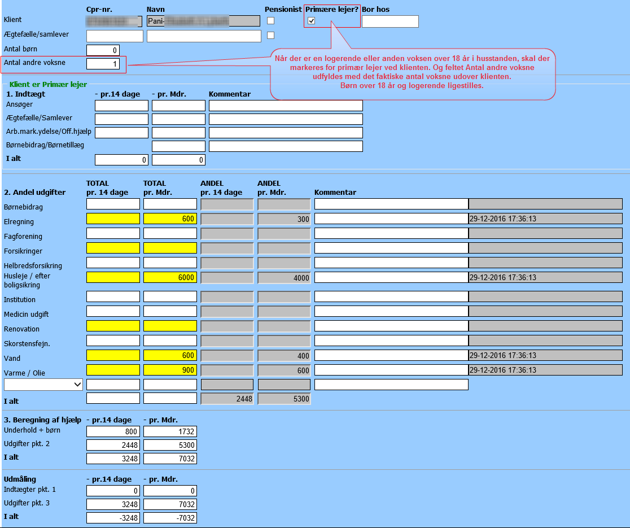The image size is (630, 528).
Task: Click Udmåling I alt field showing -3248
Action: point(113,518)
